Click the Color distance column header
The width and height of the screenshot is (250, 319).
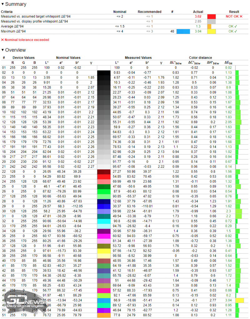click(x=200, y=58)
